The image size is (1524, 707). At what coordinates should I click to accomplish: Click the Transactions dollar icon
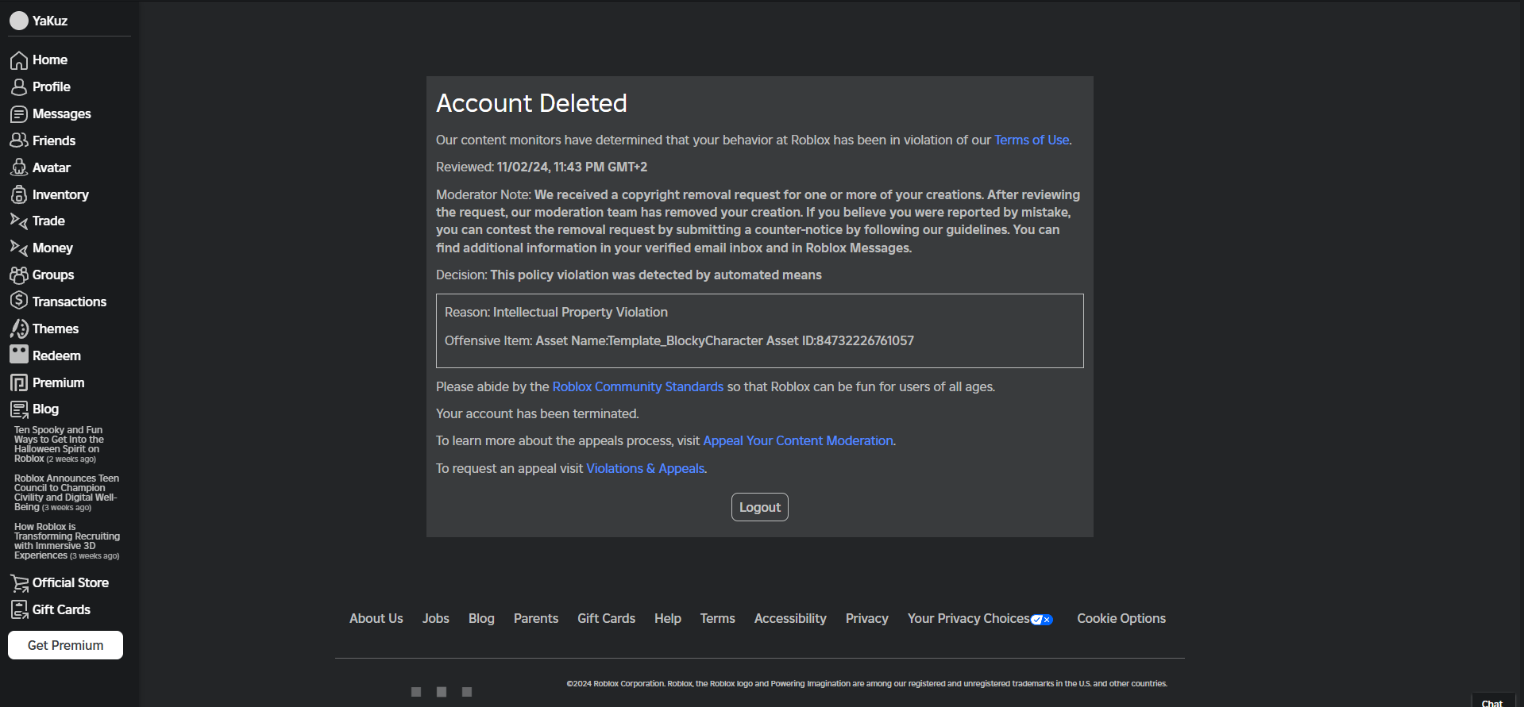(x=19, y=302)
